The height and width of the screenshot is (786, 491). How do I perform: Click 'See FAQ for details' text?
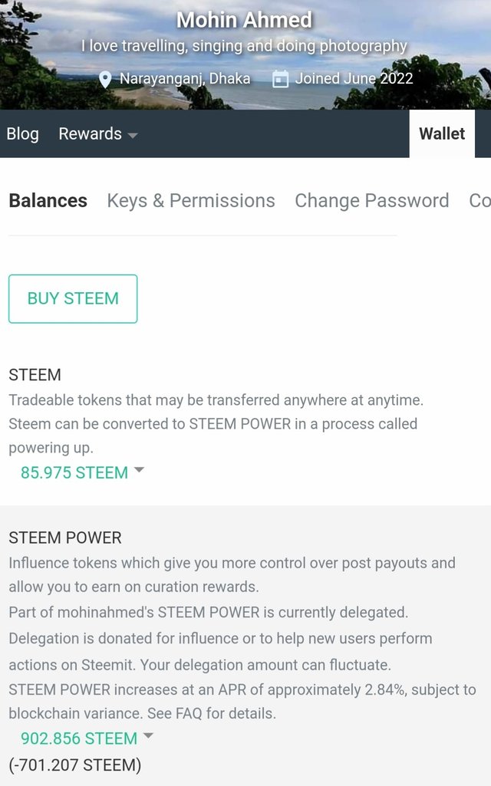point(211,713)
